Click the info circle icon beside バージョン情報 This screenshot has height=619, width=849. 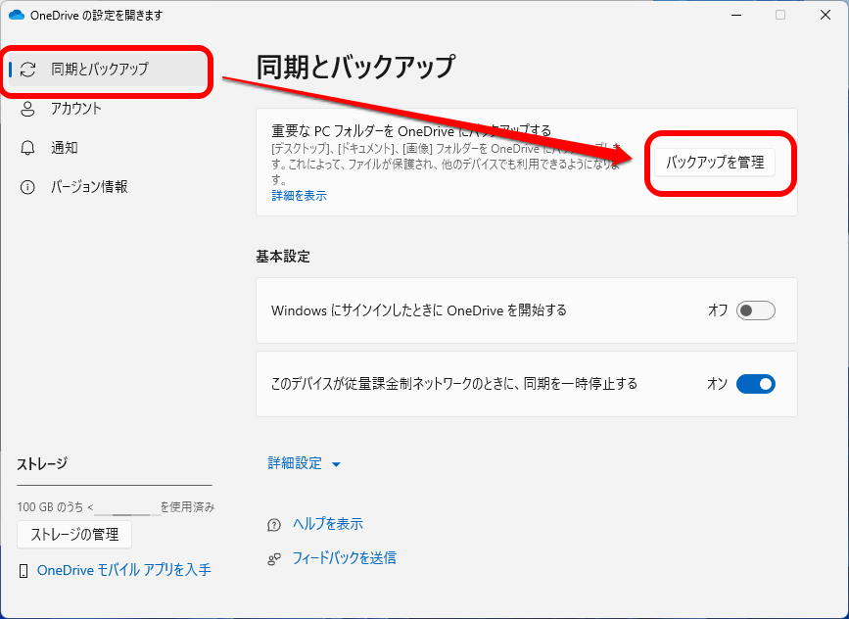pos(27,187)
